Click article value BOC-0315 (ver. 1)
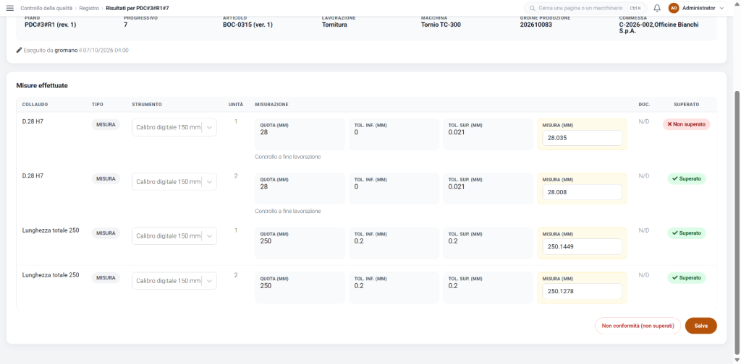Viewport: 741px width, 364px height. click(247, 25)
